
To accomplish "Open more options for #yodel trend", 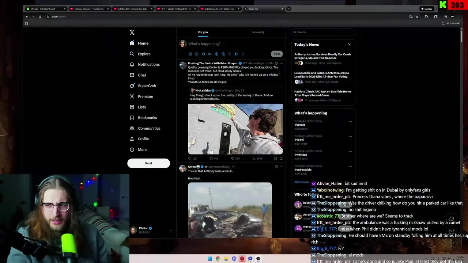I will tap(351, 137).
